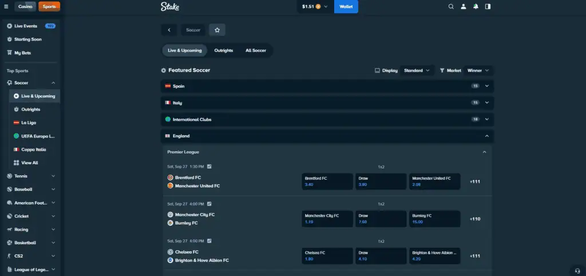Screen dimensions: 586x276
Task: Select the Outrights tab
Action: (223, 50)
